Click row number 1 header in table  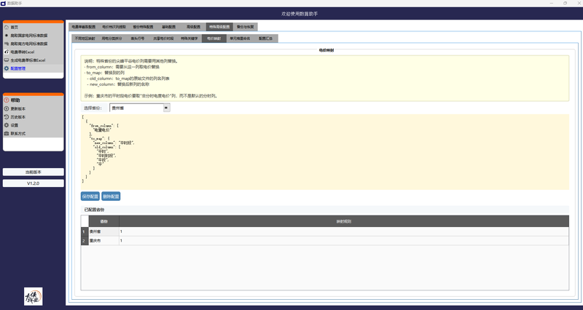click(x=85, y=231)
